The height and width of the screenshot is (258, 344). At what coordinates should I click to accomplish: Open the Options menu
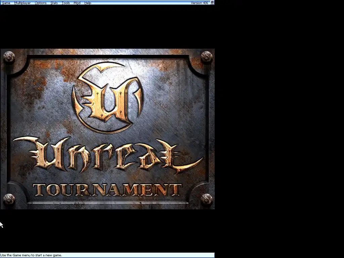(41, 3)
